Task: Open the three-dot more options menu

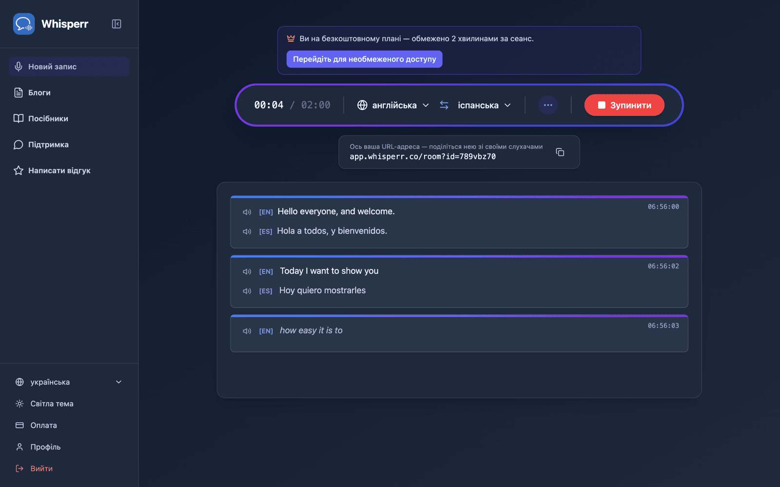Action: (548, 105)
